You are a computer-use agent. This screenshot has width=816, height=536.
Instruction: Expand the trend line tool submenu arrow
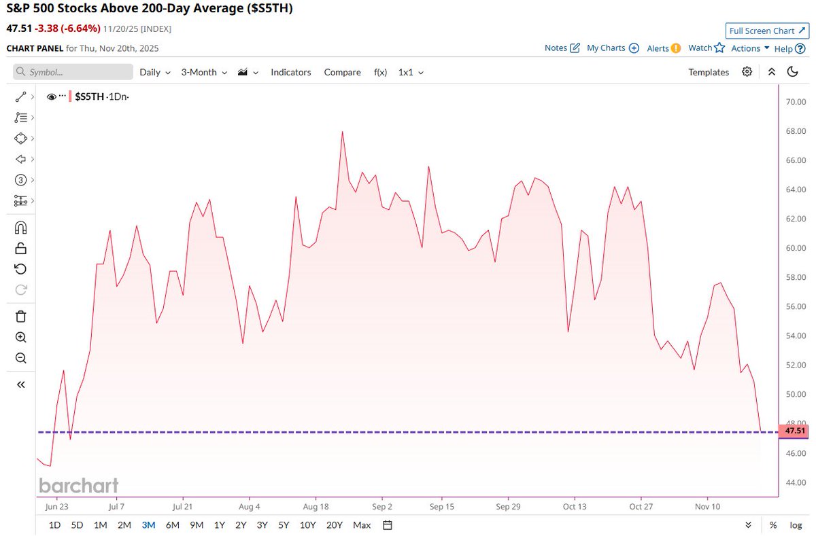pos(32,97)
